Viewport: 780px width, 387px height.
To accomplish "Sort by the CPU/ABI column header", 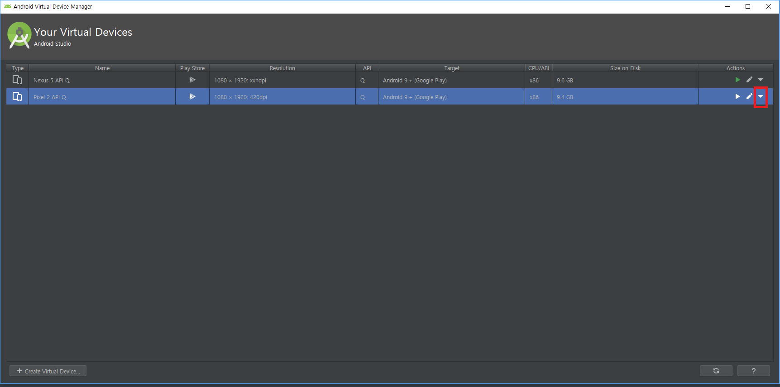I will point(539,68).
